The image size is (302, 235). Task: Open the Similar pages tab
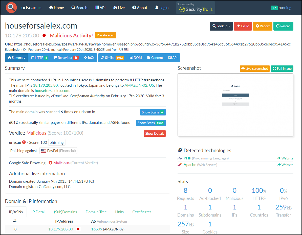tap(113, 58)
